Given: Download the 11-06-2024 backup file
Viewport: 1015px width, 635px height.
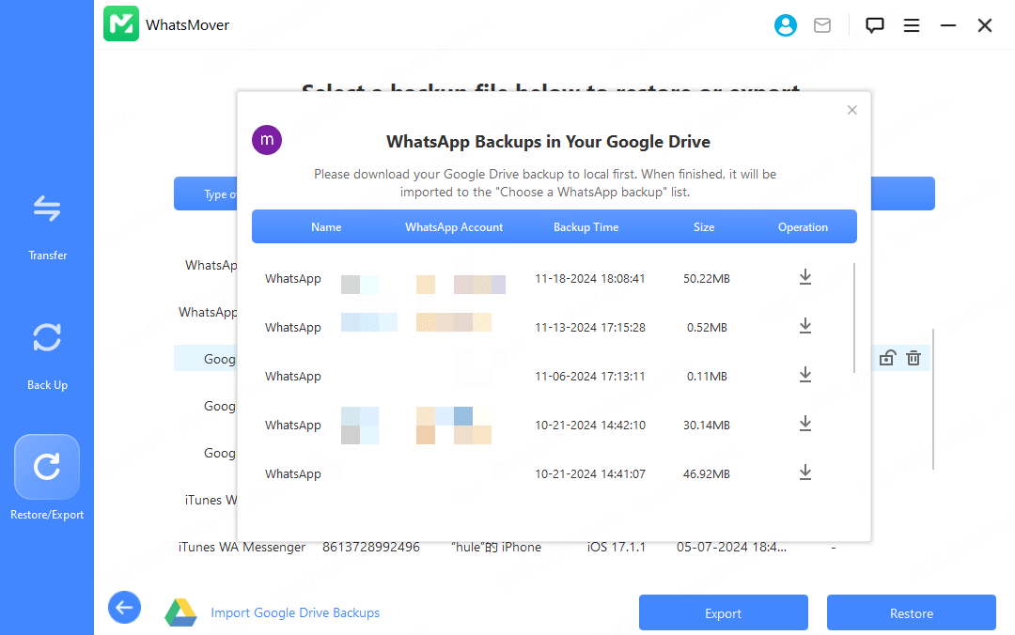Looking at the screenshot, I should (804, 375).
